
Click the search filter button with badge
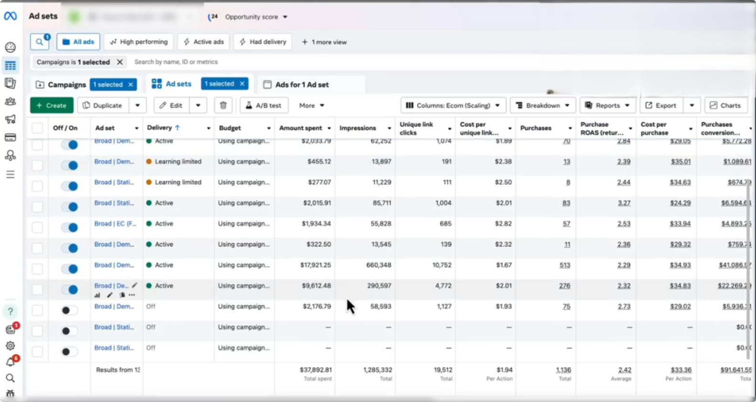point(40,42)
